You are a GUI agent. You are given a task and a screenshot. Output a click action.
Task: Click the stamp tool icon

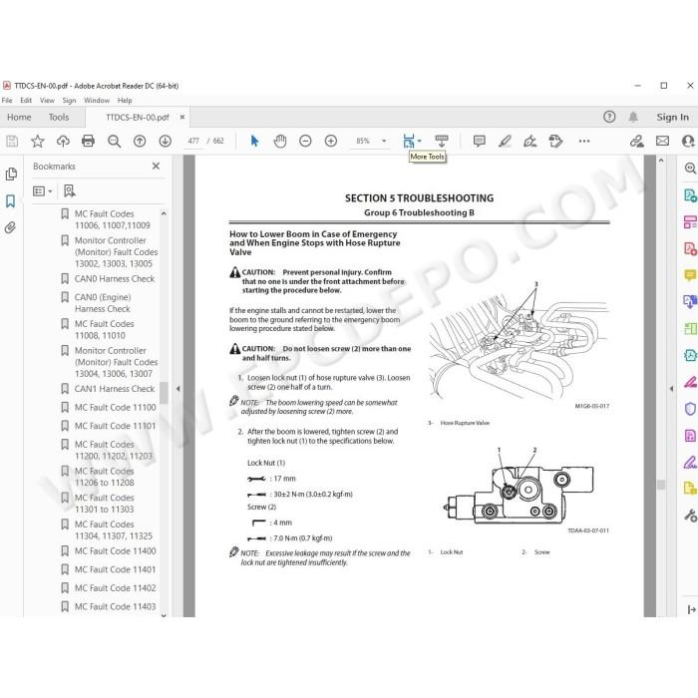tap(555, 142)
